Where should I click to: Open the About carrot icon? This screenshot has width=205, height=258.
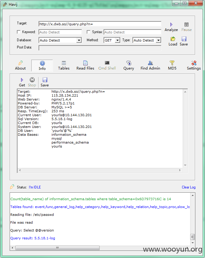coord(20,63)
